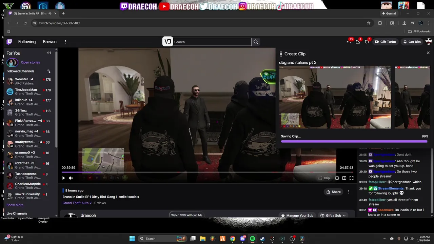
Task: Open the Twitch whispers chat icon
Action: pyautogui.click(x=367, y=42)
